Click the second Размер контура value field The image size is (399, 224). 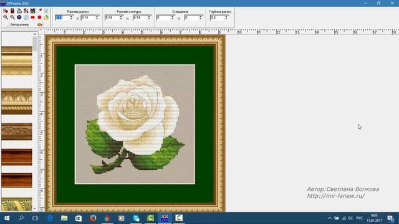tap(140, 17)
